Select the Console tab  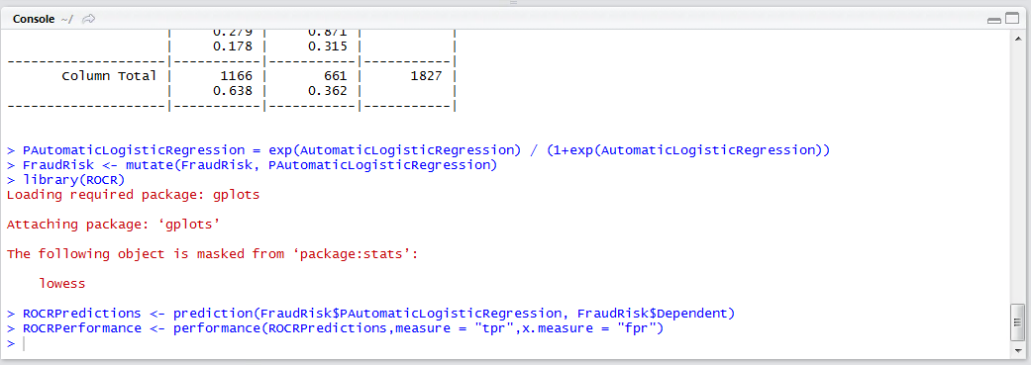pyautogui.click(x=34, y=20)
